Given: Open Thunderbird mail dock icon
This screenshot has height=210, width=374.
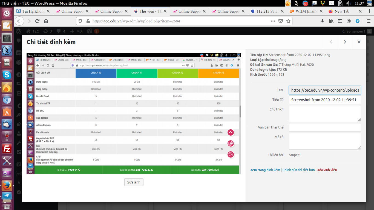Looking at the screenshot, I should (7, 124).
